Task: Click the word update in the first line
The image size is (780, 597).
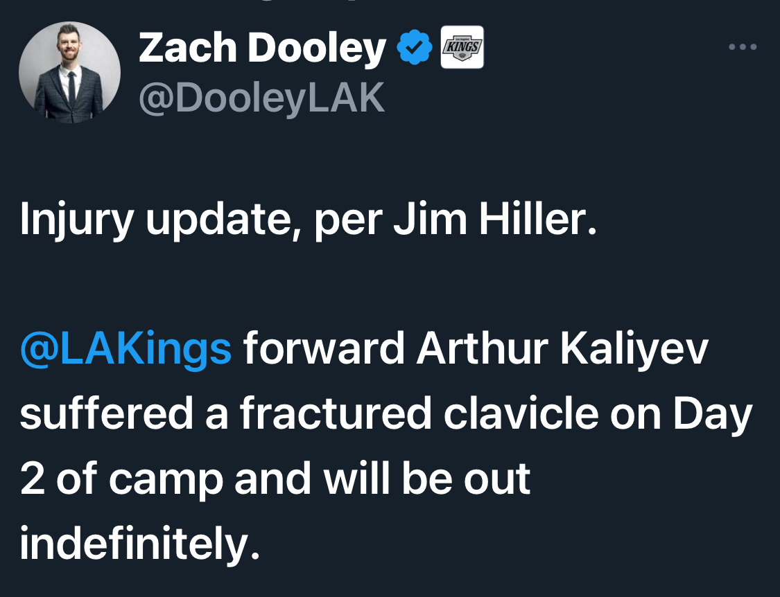Action: coord(218,220)
